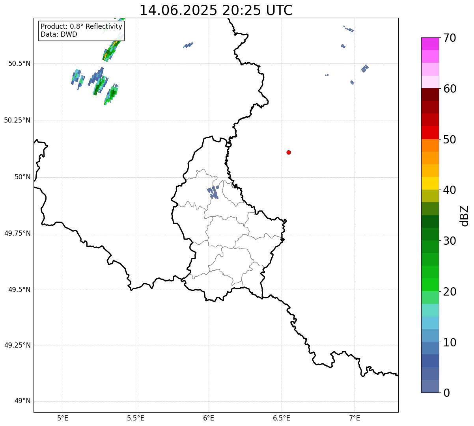Click the 'Product: 0.8° Reflectivity' legend text
The width and height of the screenshot is (474, 426).
[x=82, y=26]
